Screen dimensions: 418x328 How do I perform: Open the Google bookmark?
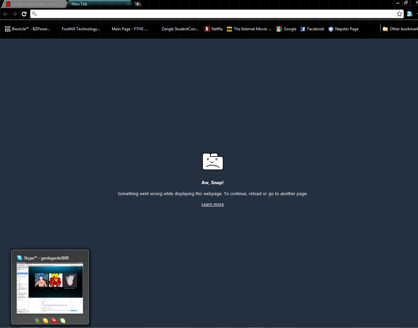coord(286,29)
